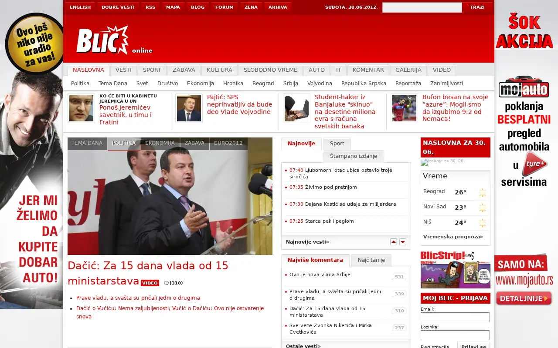Open 07:40 Ljubomorni otac ubica story
This screenshot has height=348, width=558.
pos(341,173)
